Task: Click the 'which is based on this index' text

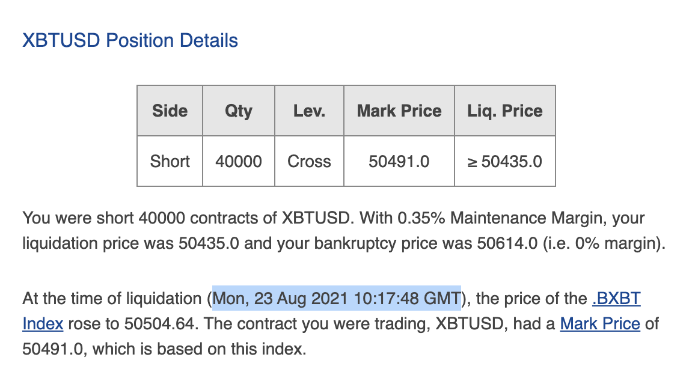Action: tap(199, 349)
